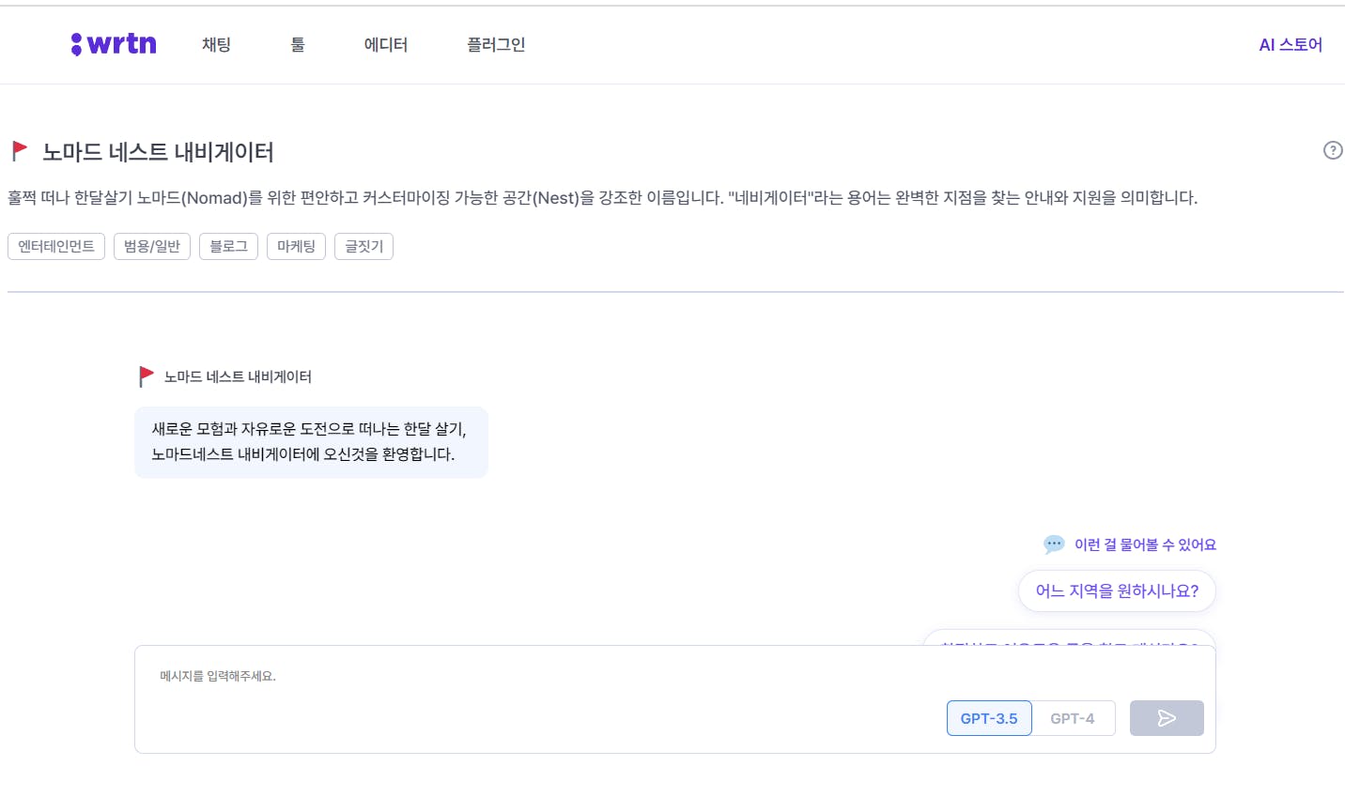Select the GPT-3.5 model

click(988, 718)
